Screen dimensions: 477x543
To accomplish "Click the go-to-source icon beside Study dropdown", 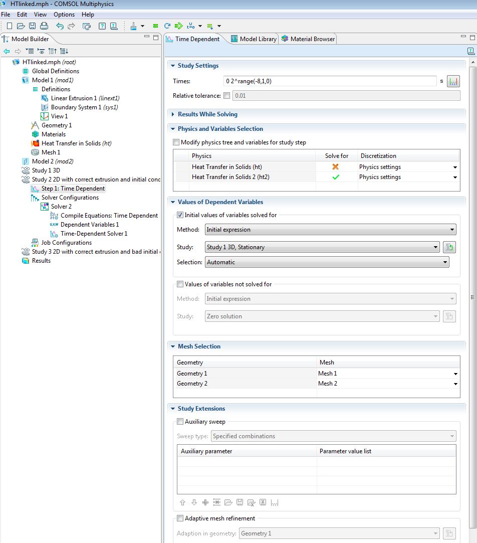I will point(449,247).
